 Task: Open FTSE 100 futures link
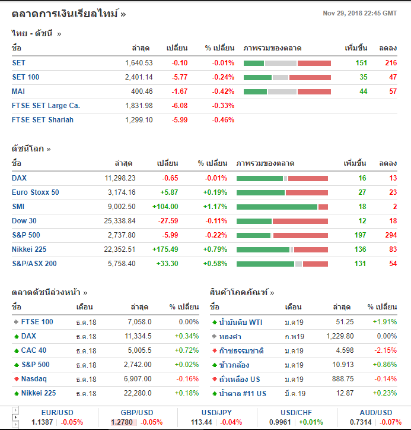pos(37,322)
